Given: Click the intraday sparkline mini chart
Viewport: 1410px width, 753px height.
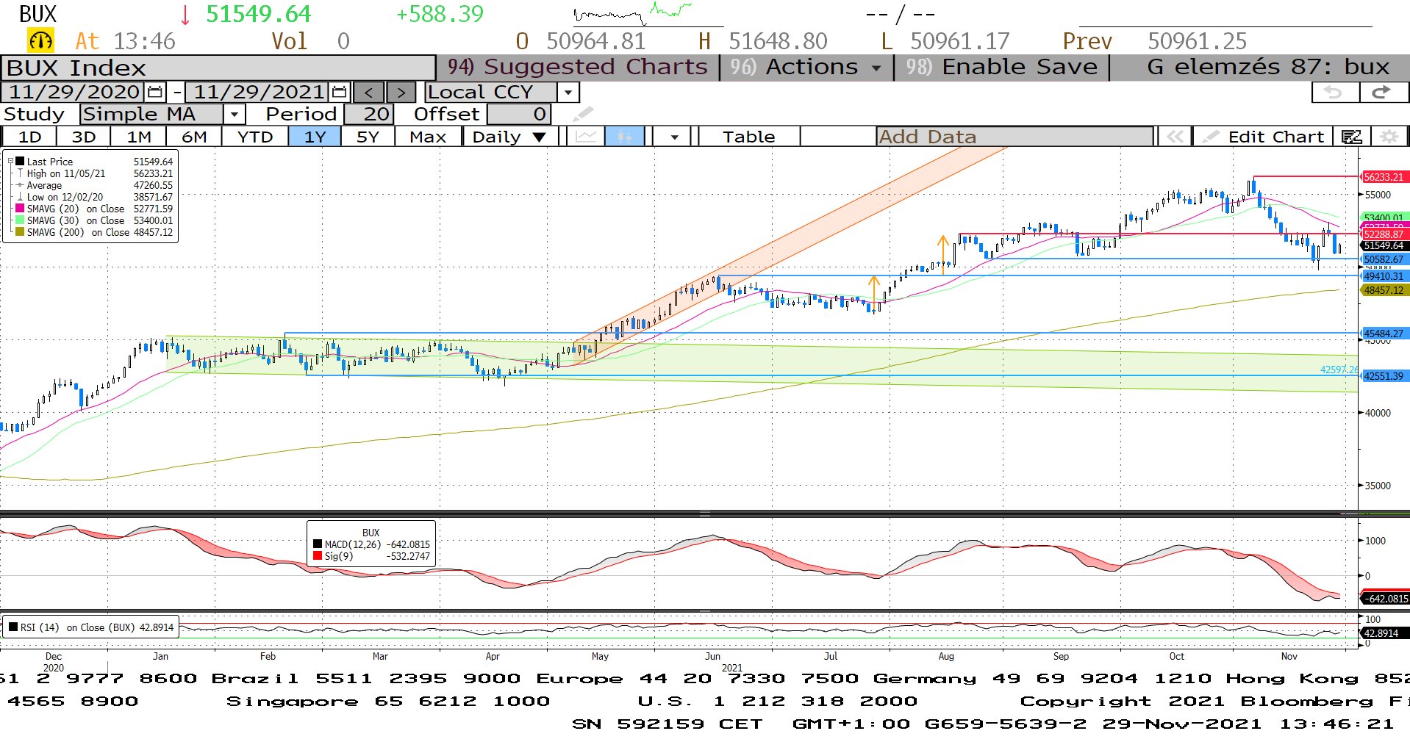Looking at the screenshot, I should (x=633, y=12).
